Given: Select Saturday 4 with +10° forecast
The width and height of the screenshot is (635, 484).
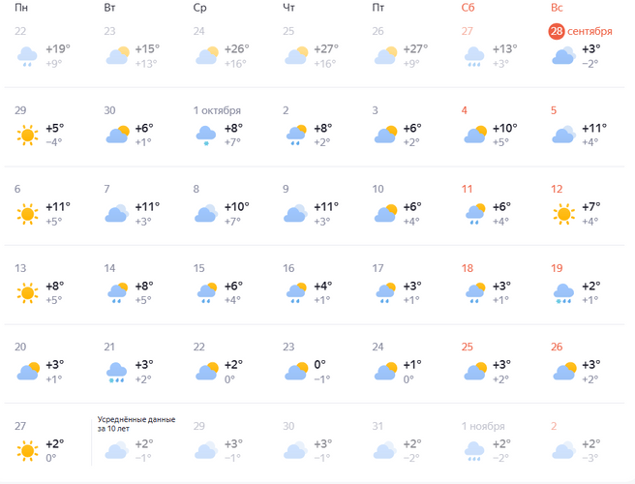Looking at the screenshot, I should point(503,128).
